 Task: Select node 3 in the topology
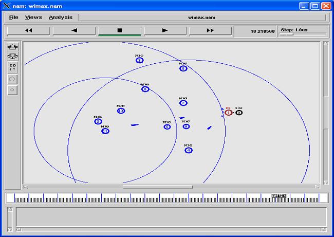coord(98,122)
